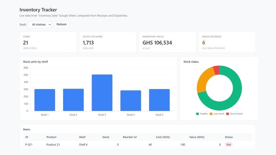
Task: Open the All shelves dropdown
Action: click(x=40, y=24)
